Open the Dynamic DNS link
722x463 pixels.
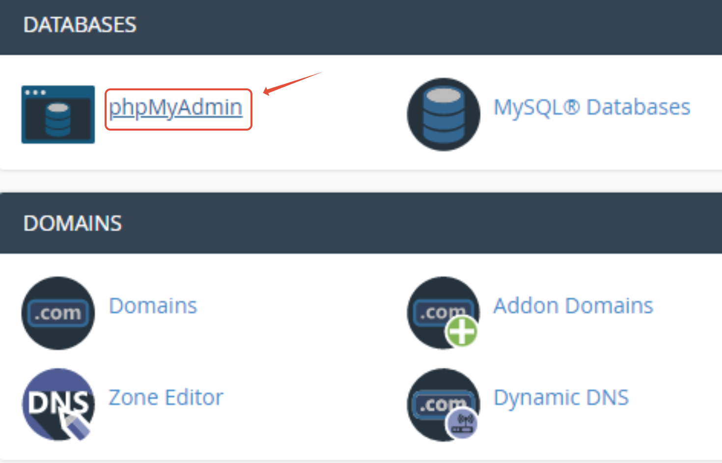pos(561,398)
